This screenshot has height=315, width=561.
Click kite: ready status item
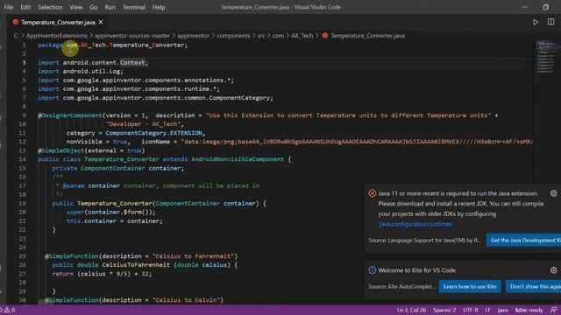pos(529,310)
